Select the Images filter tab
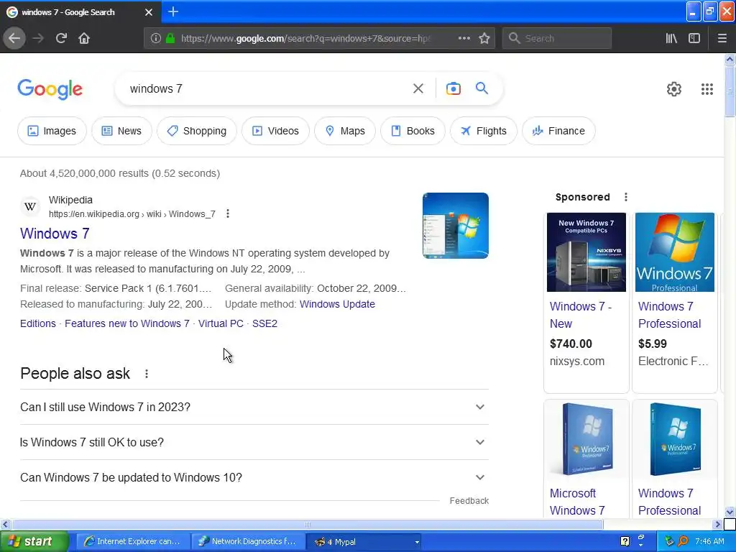 pyautogui.click(x=52, y=131)
